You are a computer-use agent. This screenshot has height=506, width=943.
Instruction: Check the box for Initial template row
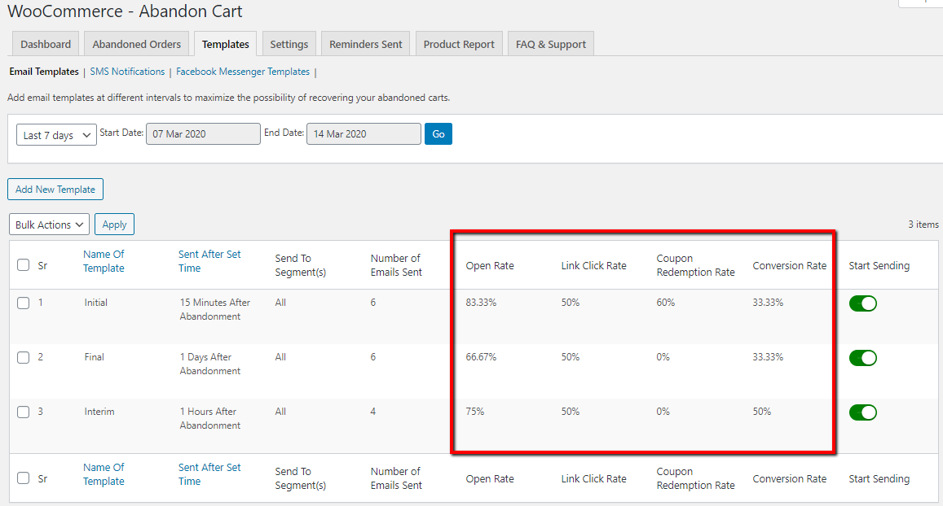click(x=24, y=303)
